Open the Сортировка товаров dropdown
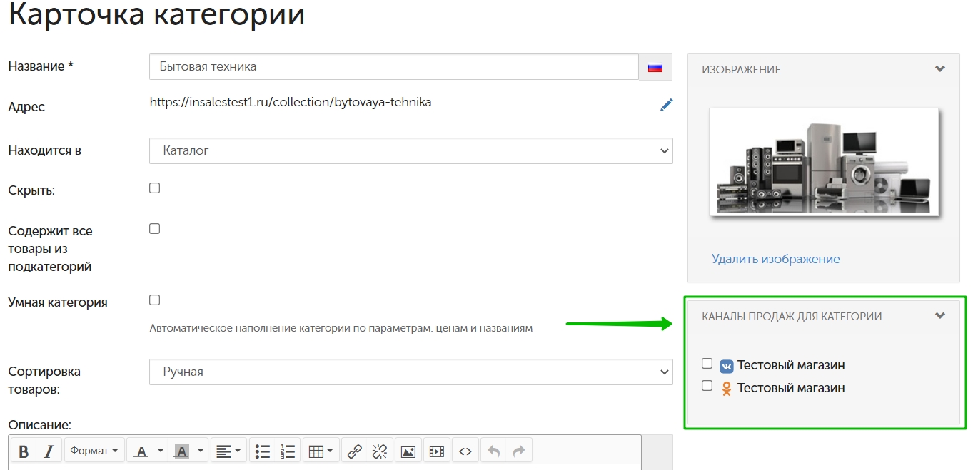 coord(411,372)
